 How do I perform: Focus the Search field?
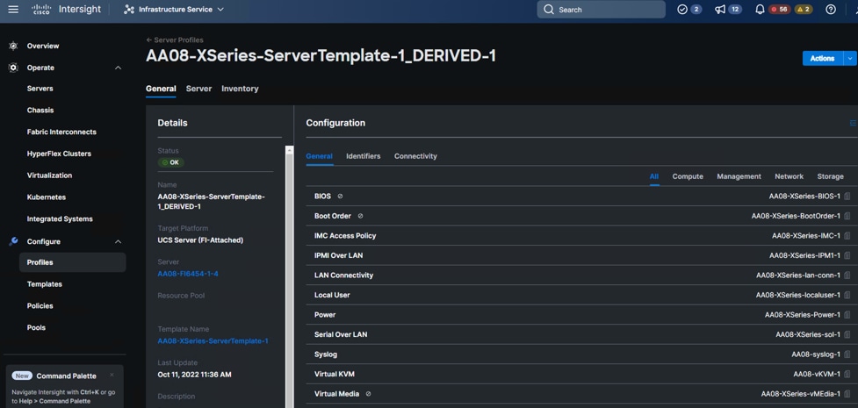pos(601,10)
